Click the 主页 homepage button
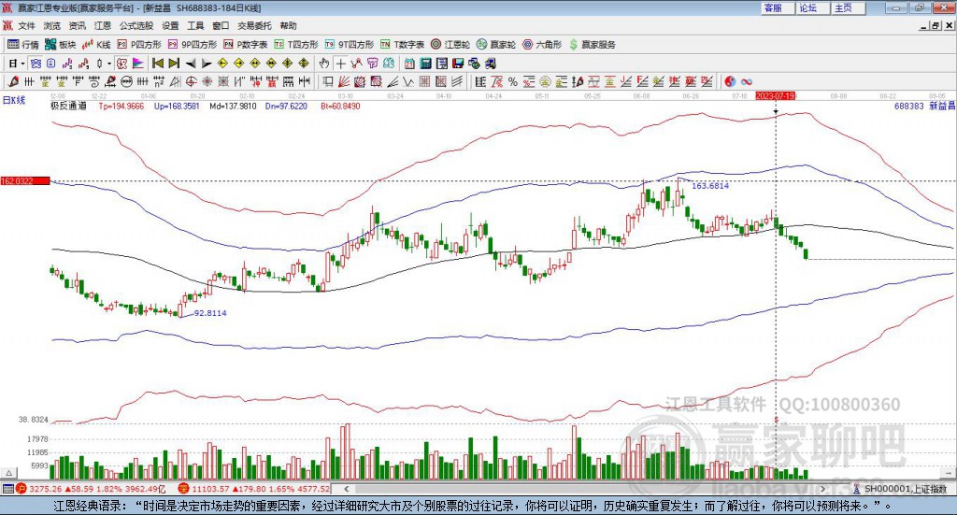Viewport: 957px width, 515px height. tap(848, 8)
